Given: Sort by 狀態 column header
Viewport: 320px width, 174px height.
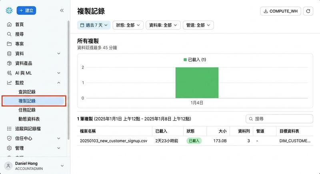Looking at the screenshot, I should [190, 131].
